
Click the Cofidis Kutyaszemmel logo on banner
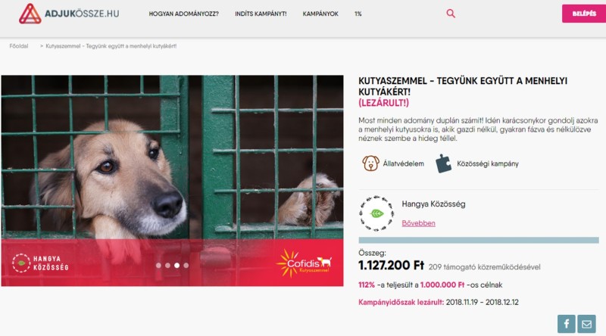click(304, 263)
